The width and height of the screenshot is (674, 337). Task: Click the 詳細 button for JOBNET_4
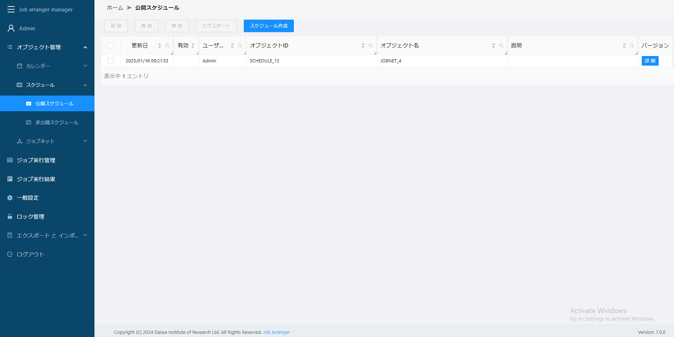[650, 60]
